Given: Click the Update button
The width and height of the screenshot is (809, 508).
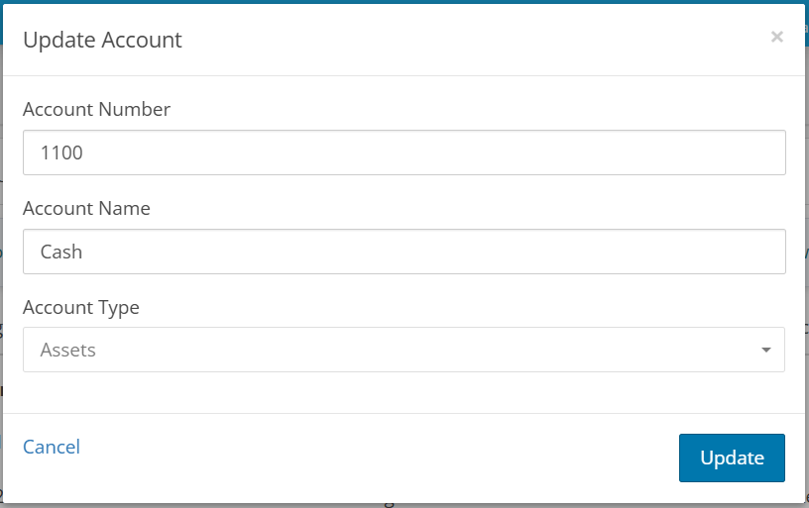Looking at the screenshot, I should pyautogui.click(x=732, y=457).
